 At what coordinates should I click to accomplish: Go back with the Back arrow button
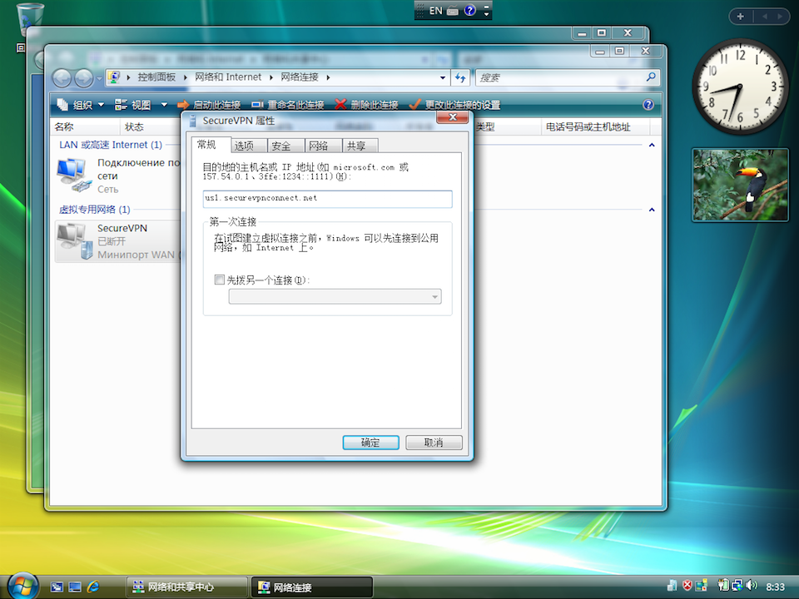point(62,78)
